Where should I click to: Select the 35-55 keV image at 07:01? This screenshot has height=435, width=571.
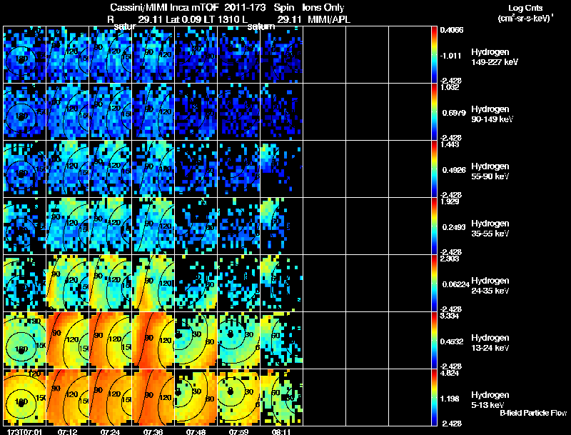point(25,226)
